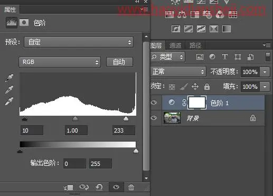This screenshot has height=196, width=273.
Task: Pick the gray point eyedropper
Action: tap(9, 89)
